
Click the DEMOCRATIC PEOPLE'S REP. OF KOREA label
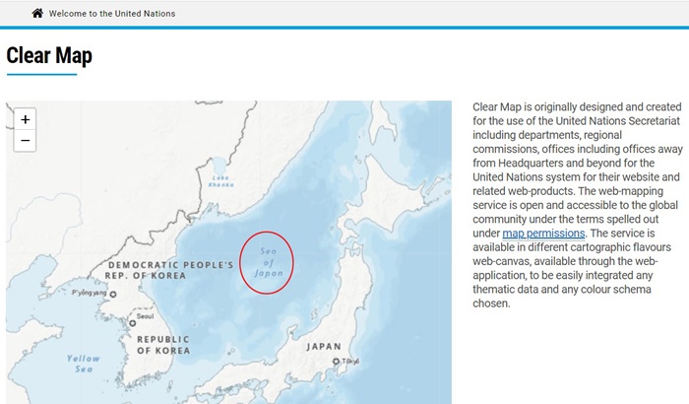point(169,270)
